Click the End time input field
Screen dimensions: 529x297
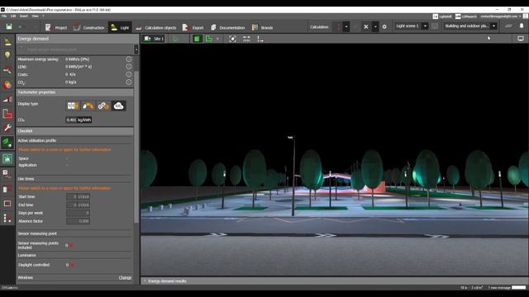78,205
